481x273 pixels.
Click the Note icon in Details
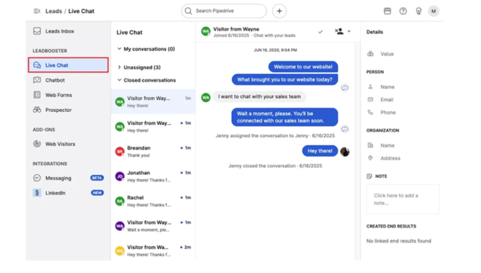click(x=369, y=176)
